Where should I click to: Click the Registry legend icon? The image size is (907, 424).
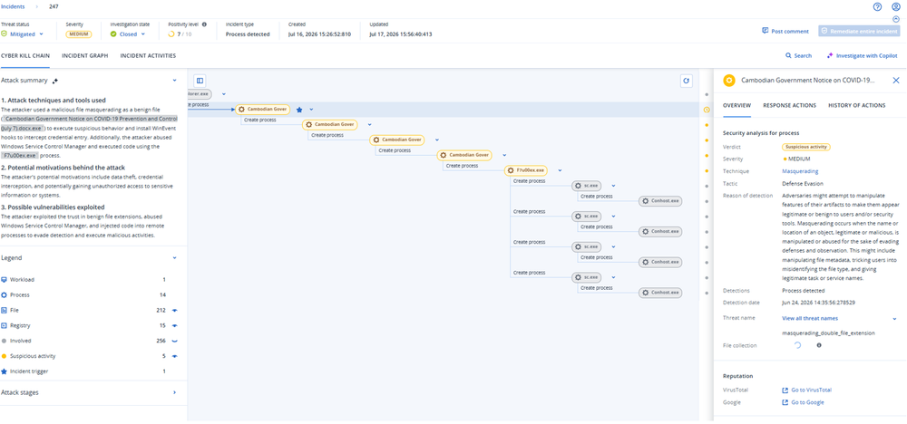point(4,325)
